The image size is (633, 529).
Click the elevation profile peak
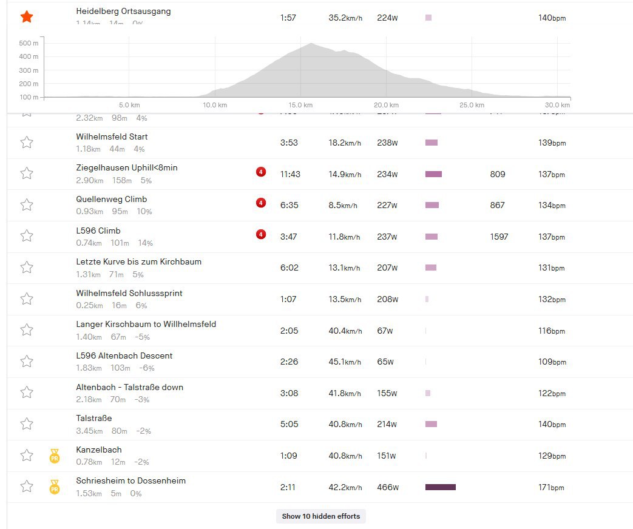coord(311,44)
